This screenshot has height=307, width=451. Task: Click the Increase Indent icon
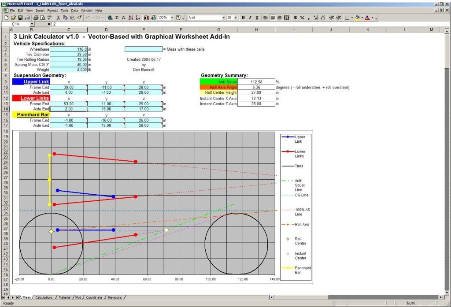pyautogui.click(x=339, y=18)
